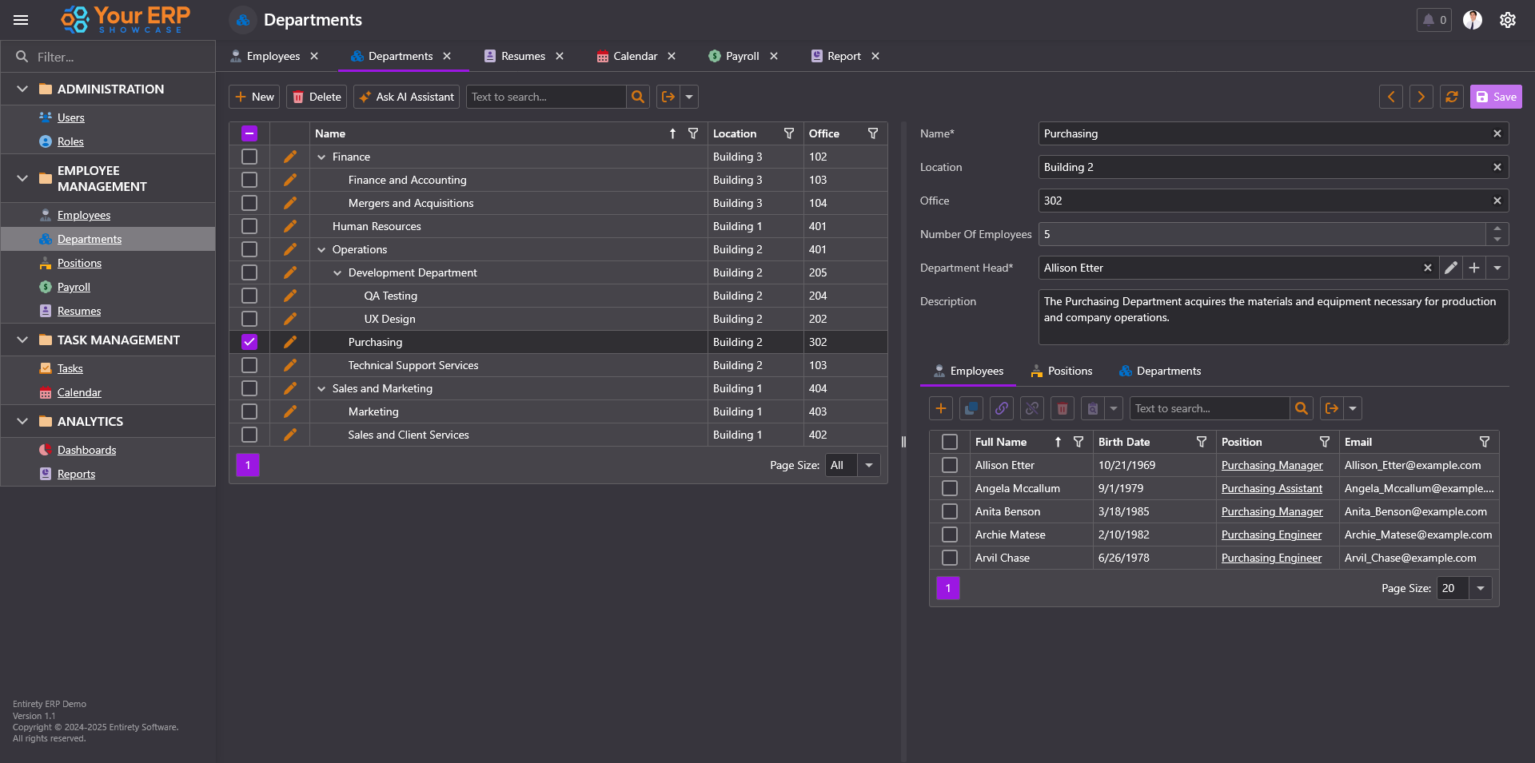Click the link icon in employees toolbar
The width and height of the screenshot is (1535, 763).
point(1001,408)
